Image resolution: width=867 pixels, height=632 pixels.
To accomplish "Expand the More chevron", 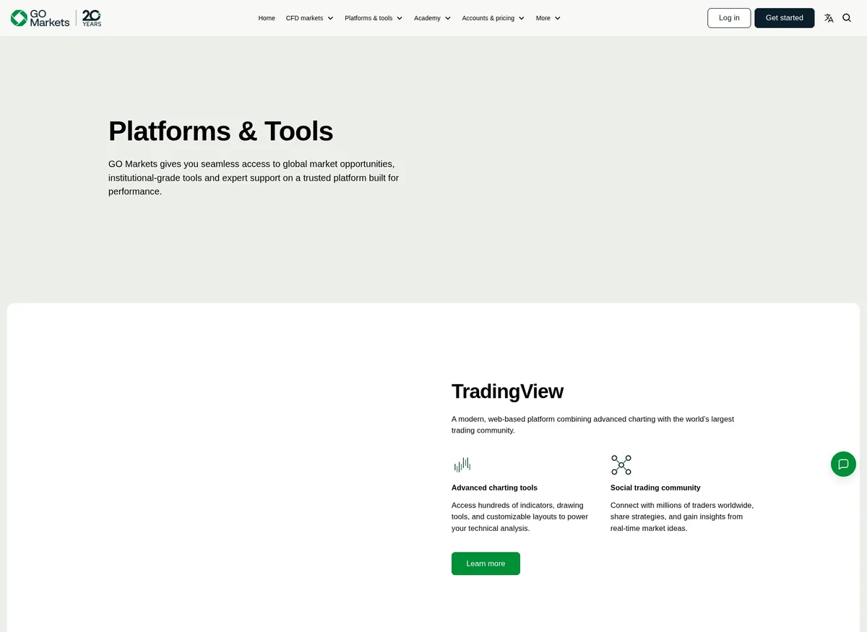I will (557, 18).
